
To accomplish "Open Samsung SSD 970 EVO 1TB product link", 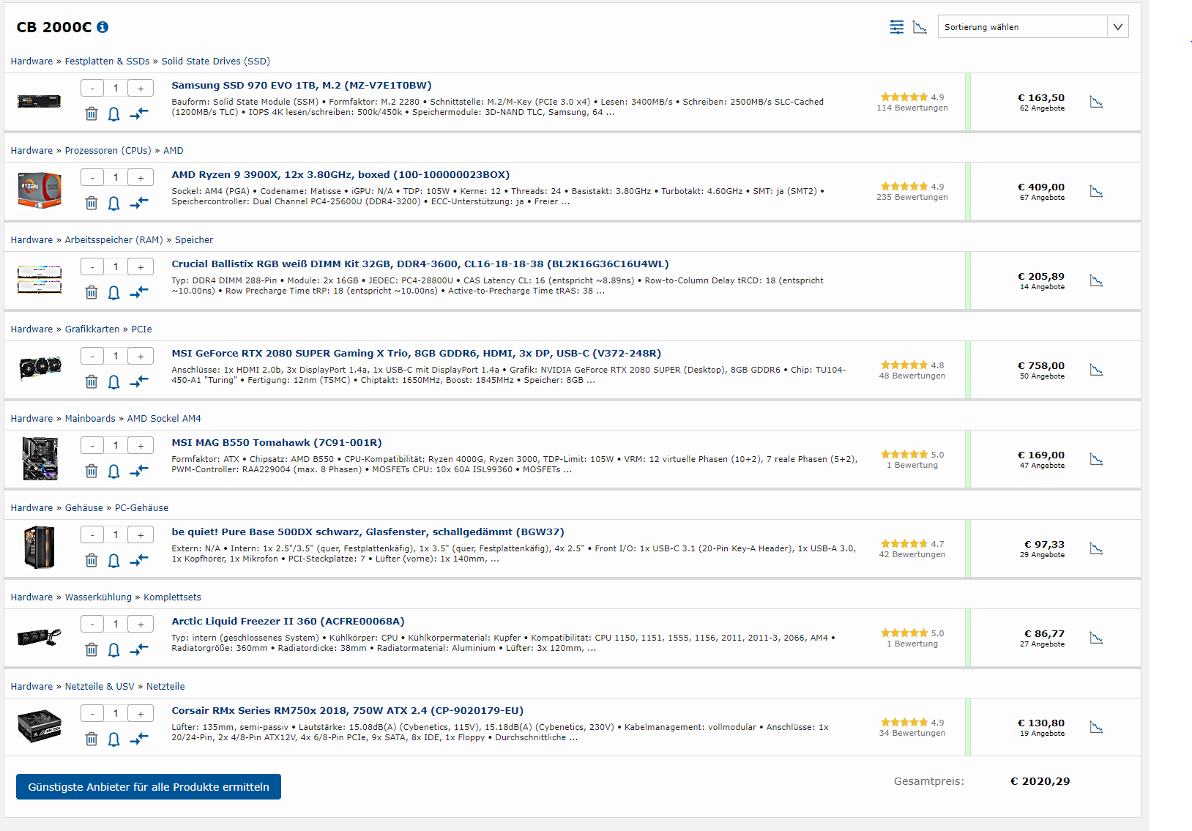I will click(302, 85).
